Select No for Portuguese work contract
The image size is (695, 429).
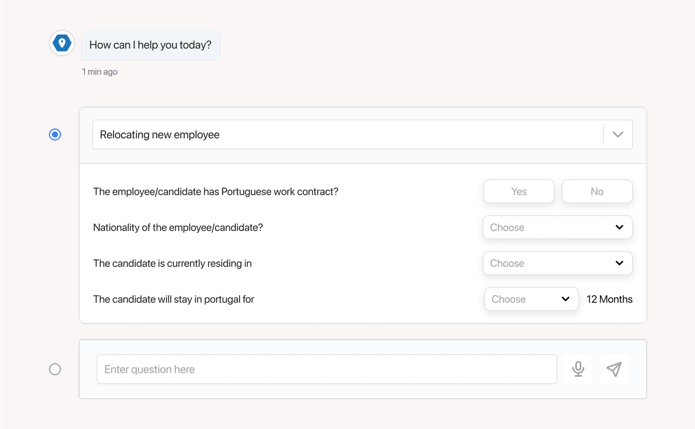point(597,191)
